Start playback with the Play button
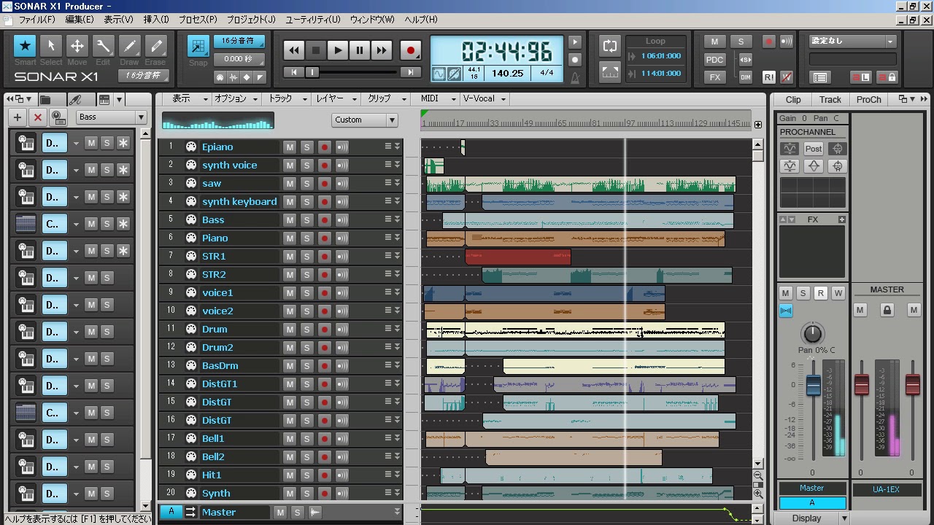Screen dimensions: 934x525 (338, 50)
